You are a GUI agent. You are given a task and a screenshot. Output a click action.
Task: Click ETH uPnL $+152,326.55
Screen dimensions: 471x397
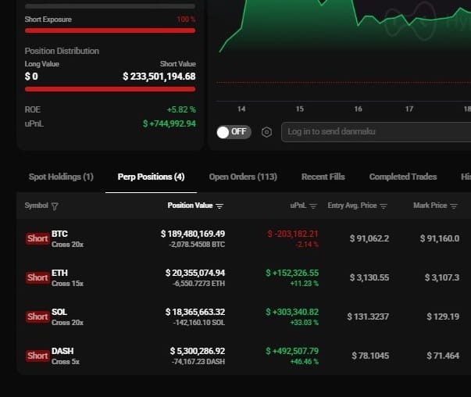[292, 273]
